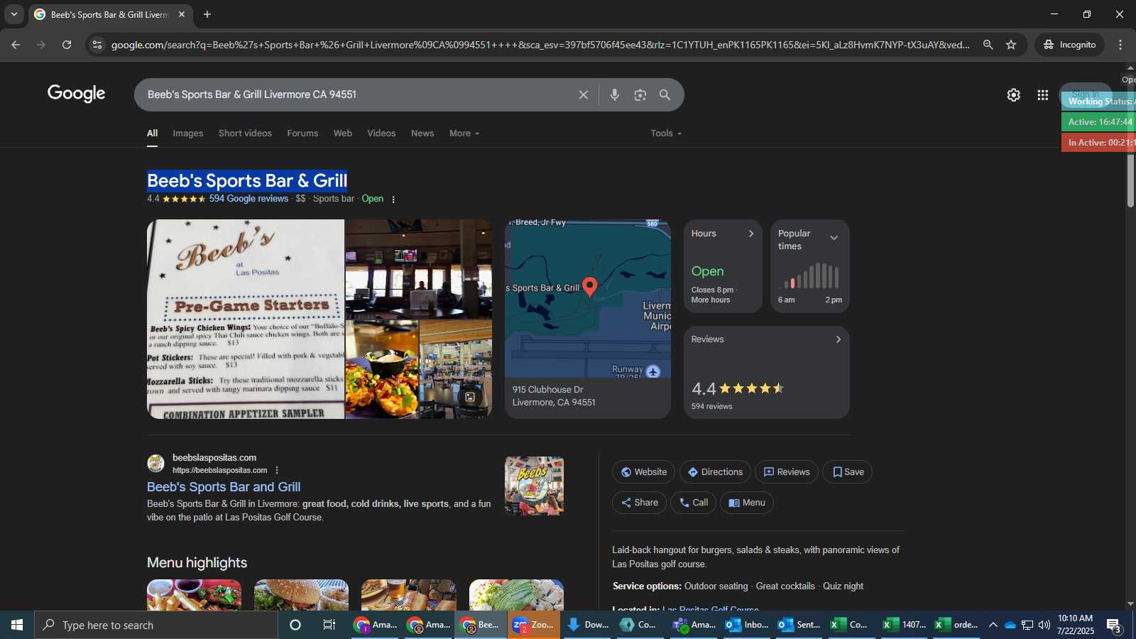Viewport: 1136px width, 639px height.
Task: Open the bar interior photo
Action: point(418,268)
